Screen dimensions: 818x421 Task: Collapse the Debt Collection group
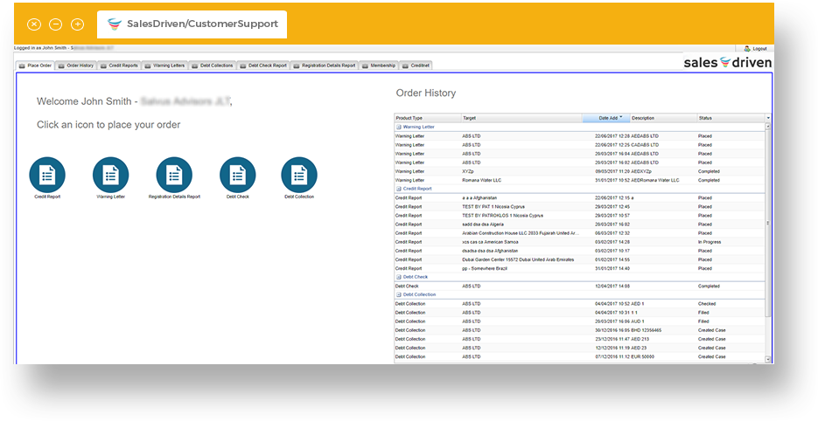399,295
